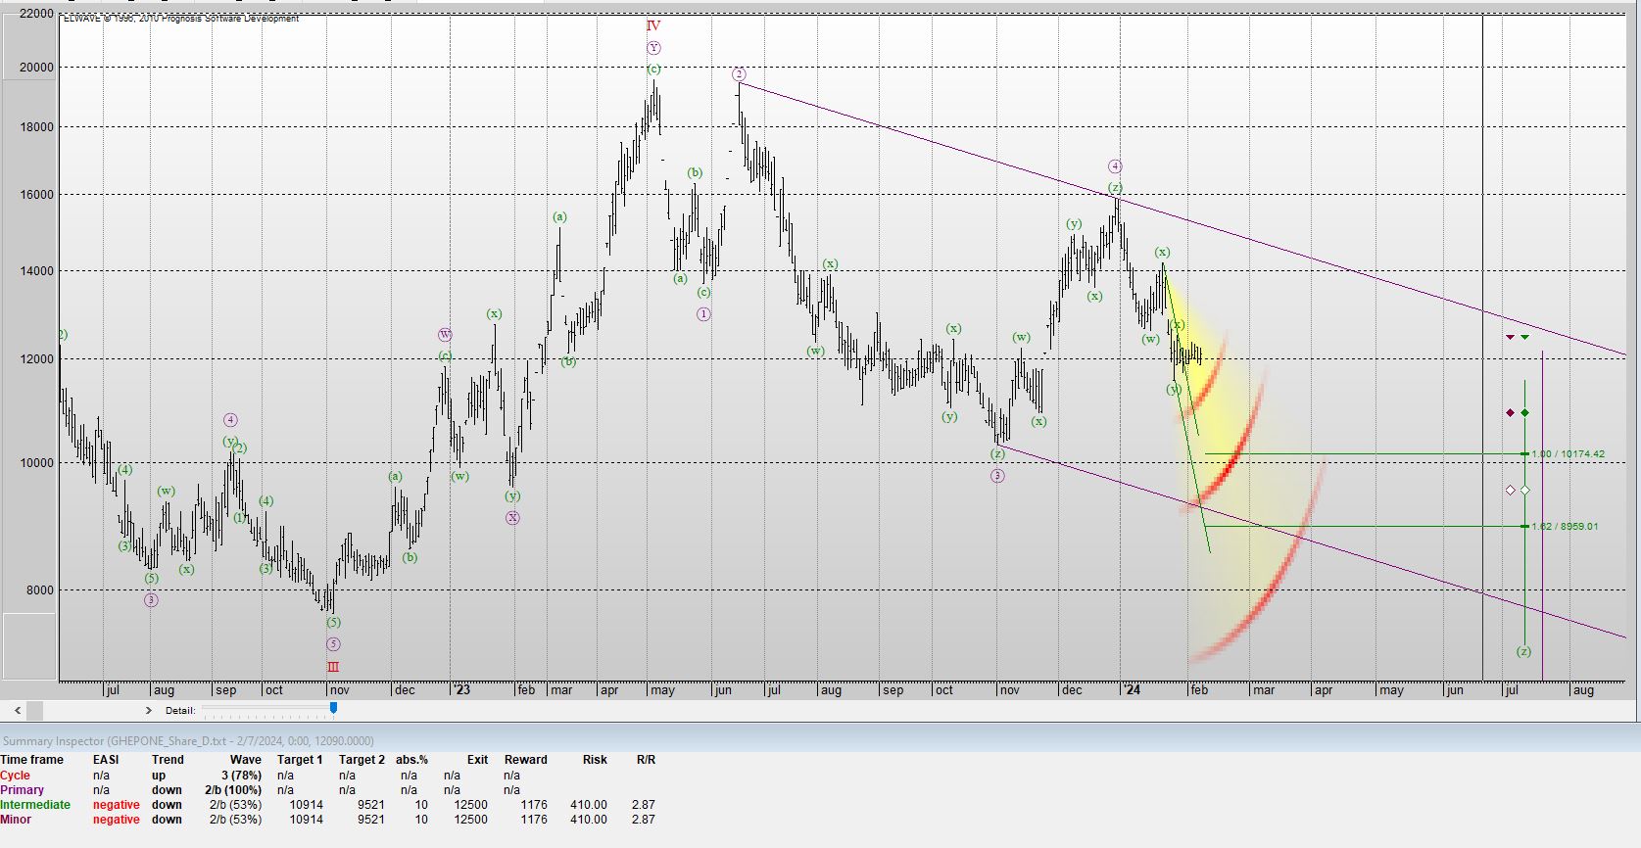
Task: Click the R/R column header
Action: 646,760
